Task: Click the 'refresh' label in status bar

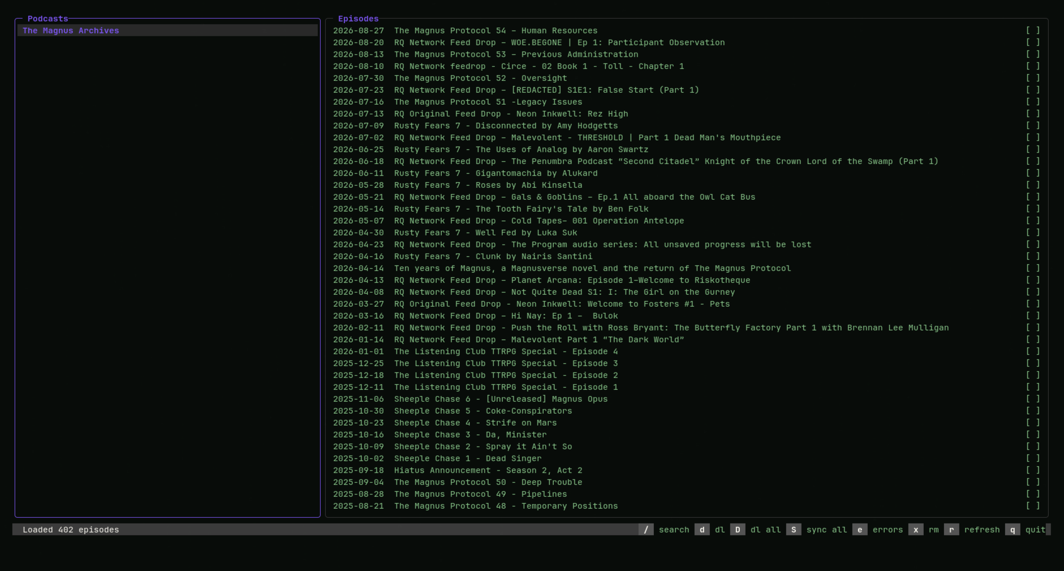Action: (x=982, y=530)
